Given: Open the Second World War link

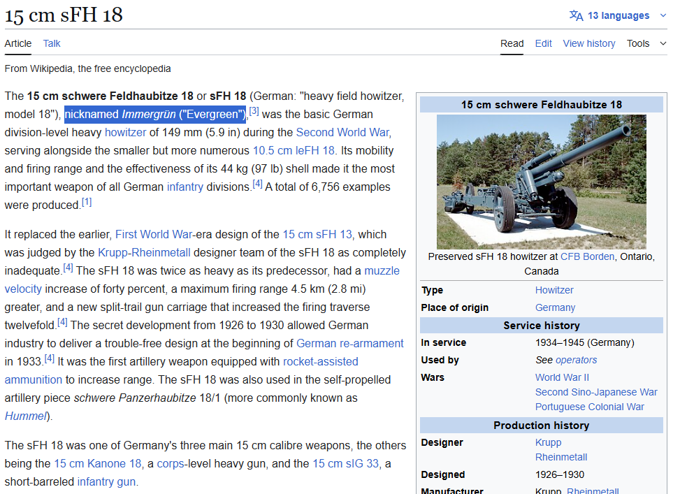Looking at the screenshot, I should tap(342, 132).
